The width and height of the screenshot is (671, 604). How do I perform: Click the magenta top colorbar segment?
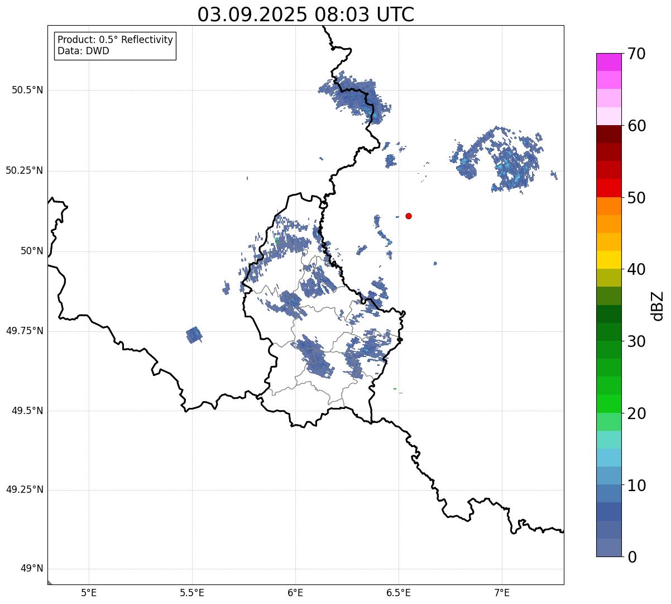pyautogui.click(x=608, y=62)
